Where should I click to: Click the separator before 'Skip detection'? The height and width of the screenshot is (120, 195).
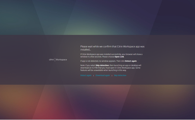point(112,75)
